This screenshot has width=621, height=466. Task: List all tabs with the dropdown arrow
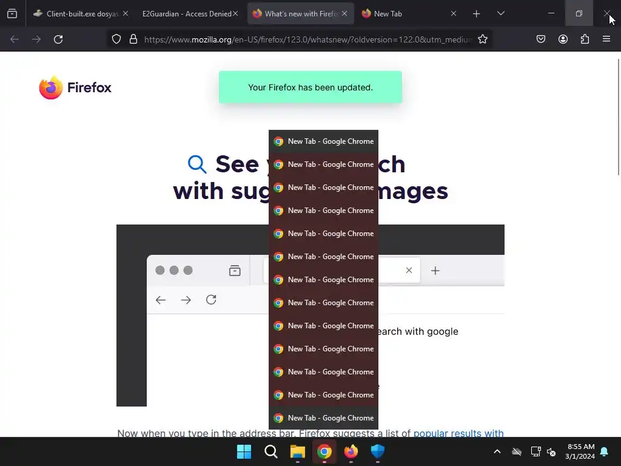click(x=500, y=13)
